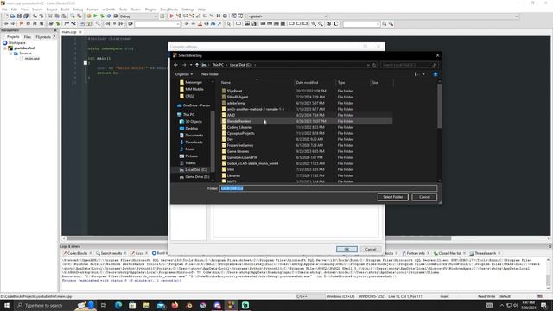Image resolution: width=553 pixels, height=311 pixels.
Task: Click the red Debug/Continue arrow icon
Action: point(172,16)
